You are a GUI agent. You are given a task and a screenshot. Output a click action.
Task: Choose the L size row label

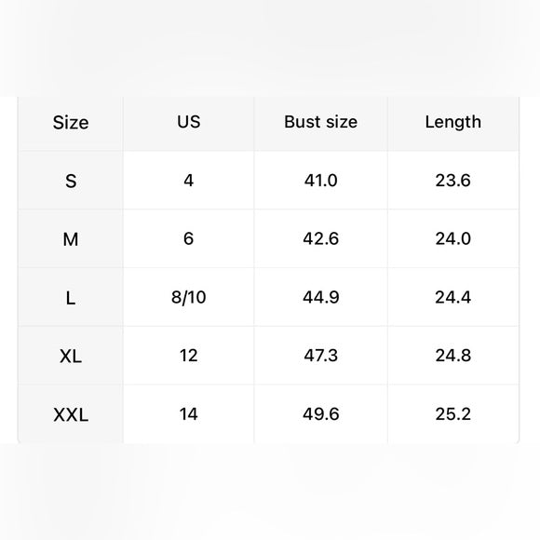point(71,297)
